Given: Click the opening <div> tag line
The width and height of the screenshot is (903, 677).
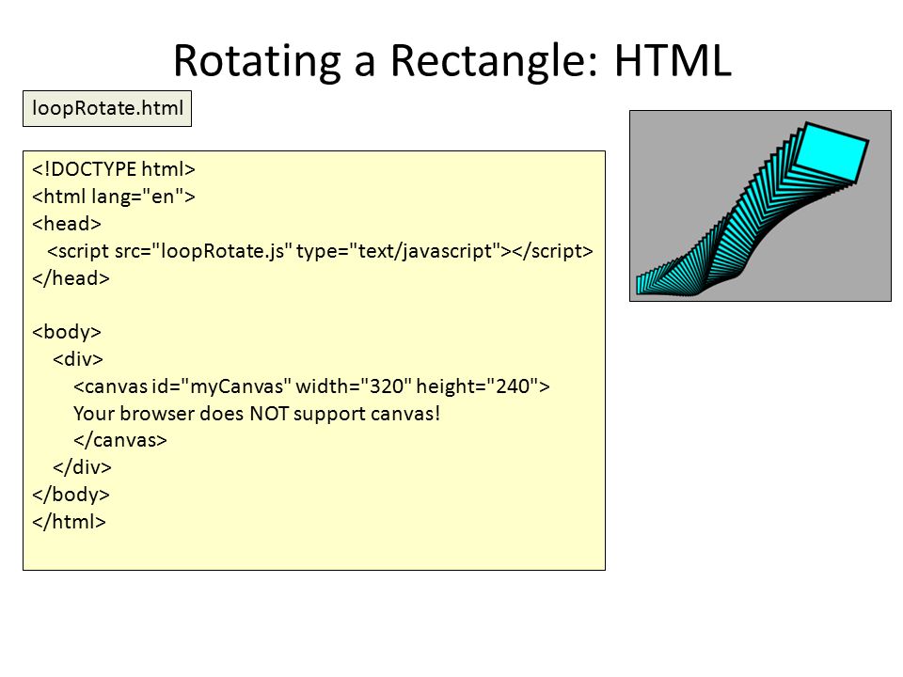Looking at the screenshot, I should point(78,359).
